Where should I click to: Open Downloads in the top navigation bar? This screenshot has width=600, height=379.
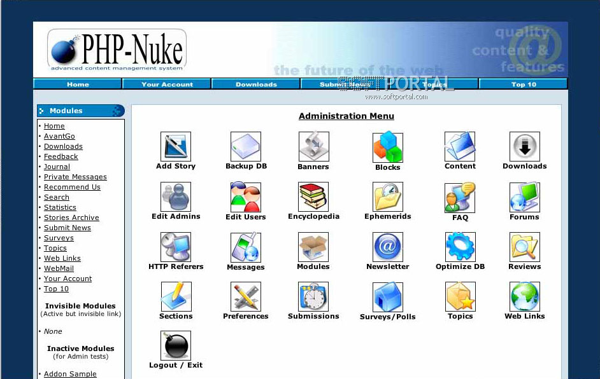(256, 84)
